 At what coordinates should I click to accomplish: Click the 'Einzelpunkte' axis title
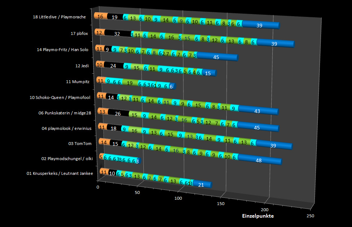pos(258,216)
